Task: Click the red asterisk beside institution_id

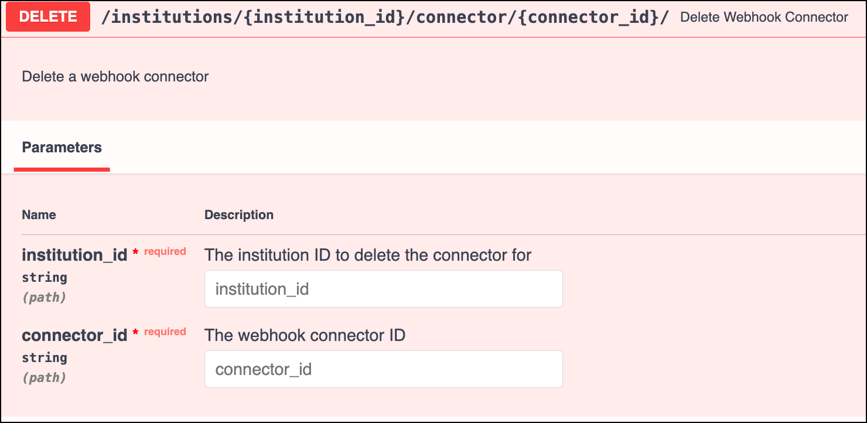Action: click(x=135, y=253)
